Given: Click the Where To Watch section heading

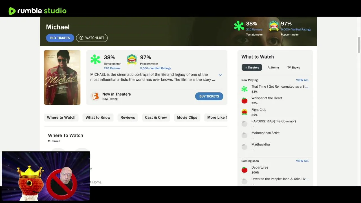Looking at the screenshot, I should coord(65,136).
